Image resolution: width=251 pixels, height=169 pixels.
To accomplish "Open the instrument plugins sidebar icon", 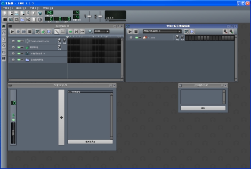I will click(x=3, y=26).
